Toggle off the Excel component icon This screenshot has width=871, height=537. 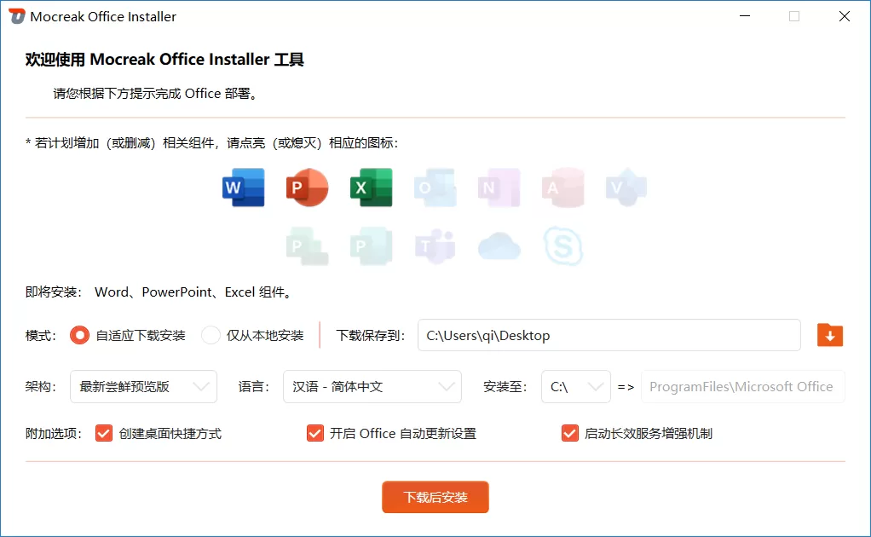tap(371, 188)
